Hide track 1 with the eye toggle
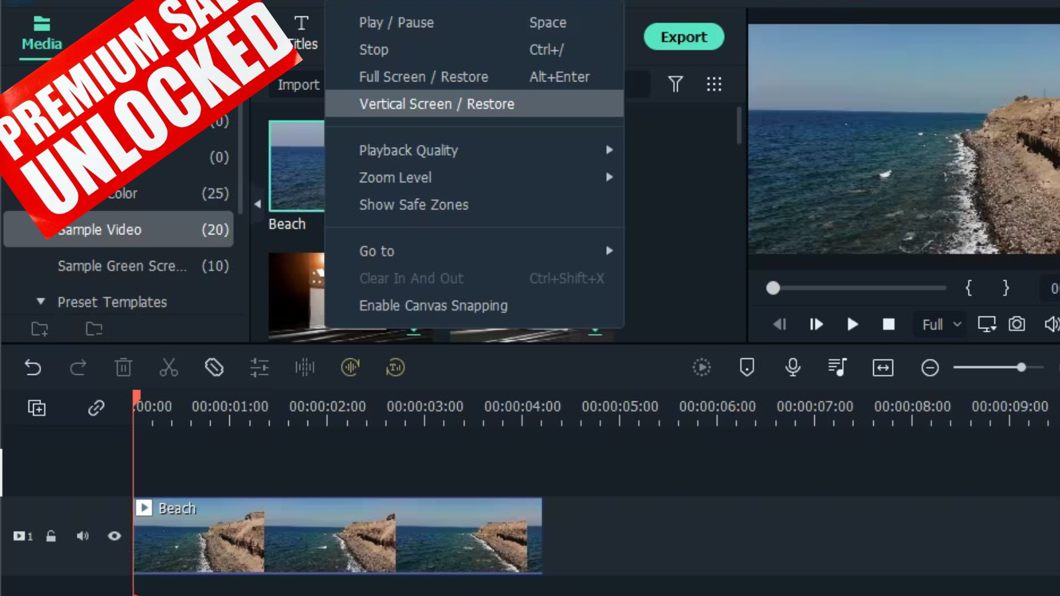 [x=114, y=536]
